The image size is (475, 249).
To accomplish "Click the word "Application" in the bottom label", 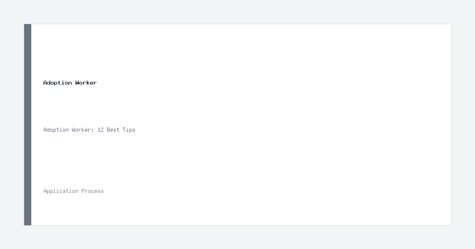I will 61,191.
